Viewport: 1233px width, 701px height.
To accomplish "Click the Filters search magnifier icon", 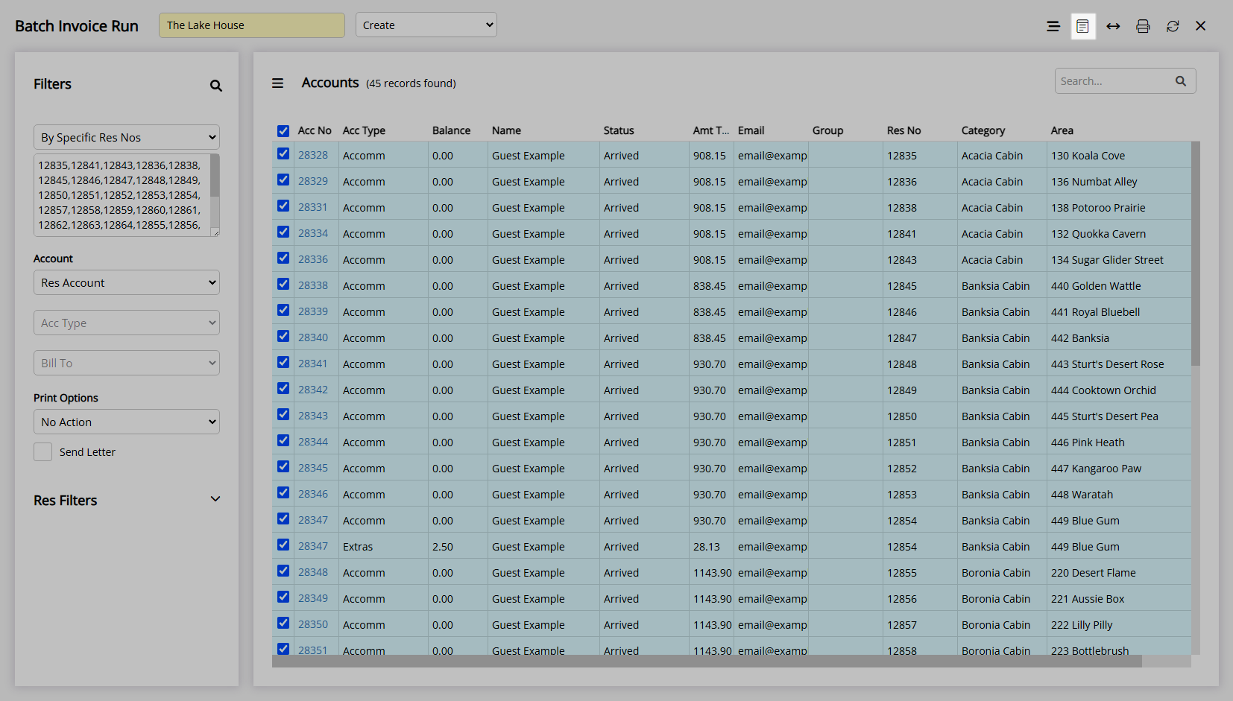I will (216, 86).
